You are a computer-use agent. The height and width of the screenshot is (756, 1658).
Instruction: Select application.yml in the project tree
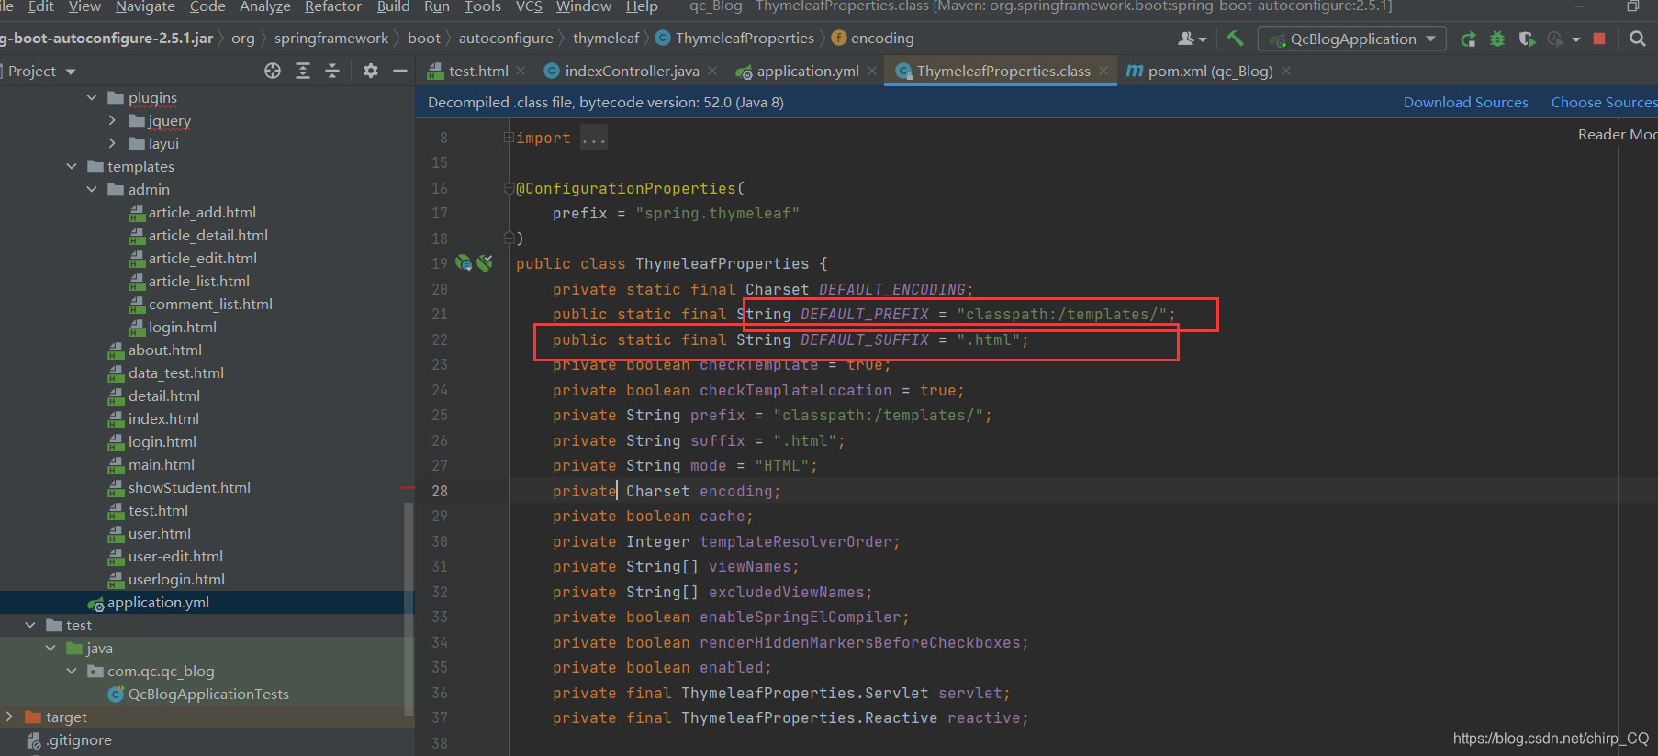tap(158, 602)
